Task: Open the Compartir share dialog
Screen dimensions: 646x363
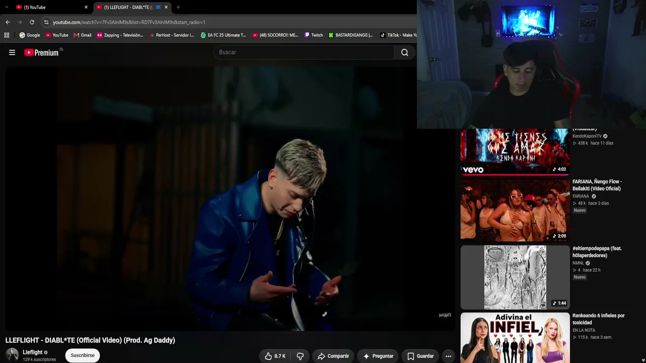Action: 333,356
